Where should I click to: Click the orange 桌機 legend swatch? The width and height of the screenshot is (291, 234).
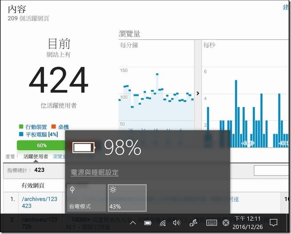(x=53, y=127)
